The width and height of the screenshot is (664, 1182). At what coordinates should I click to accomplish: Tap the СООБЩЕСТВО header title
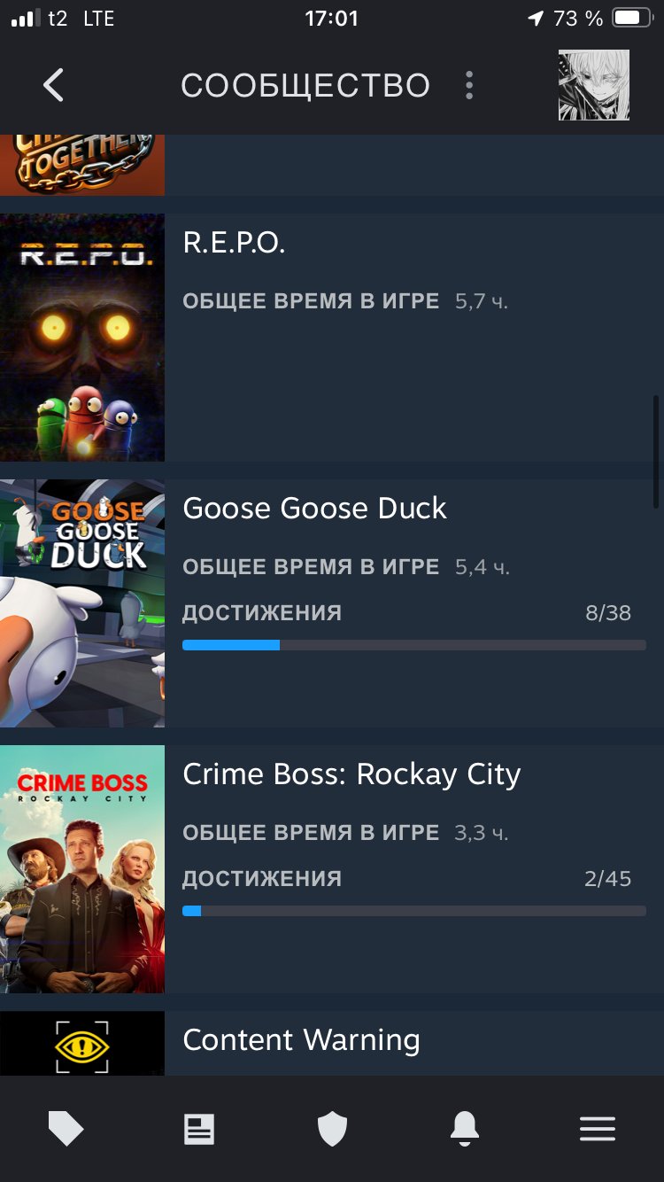coord(305,86)
